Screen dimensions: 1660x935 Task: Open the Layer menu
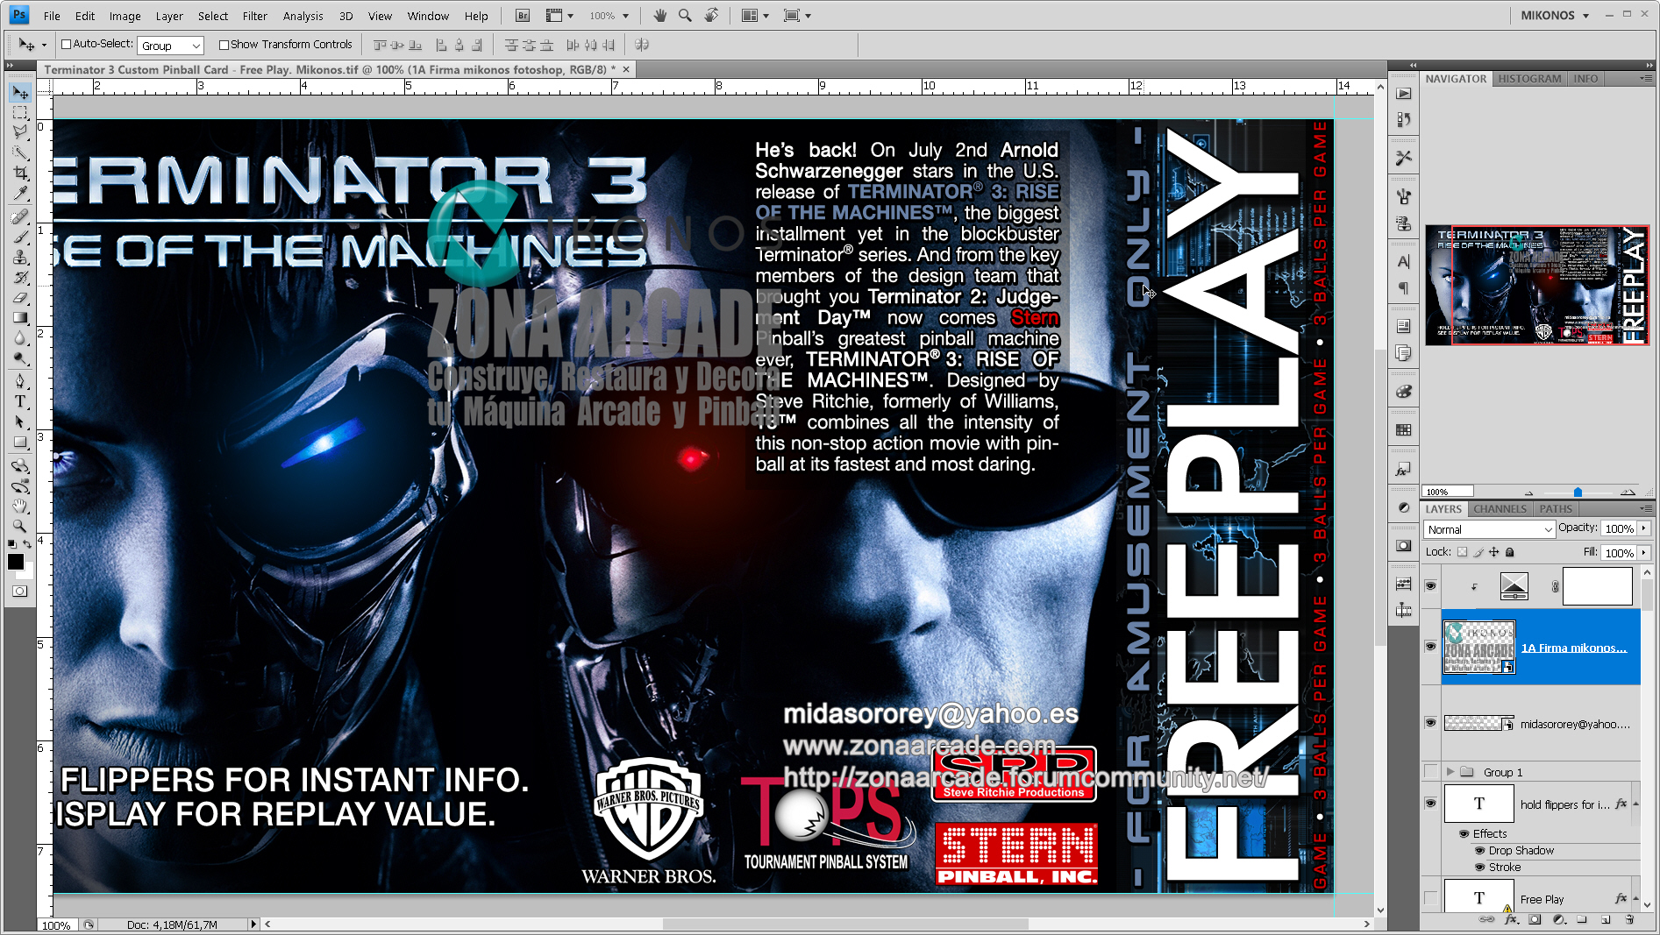169,16
